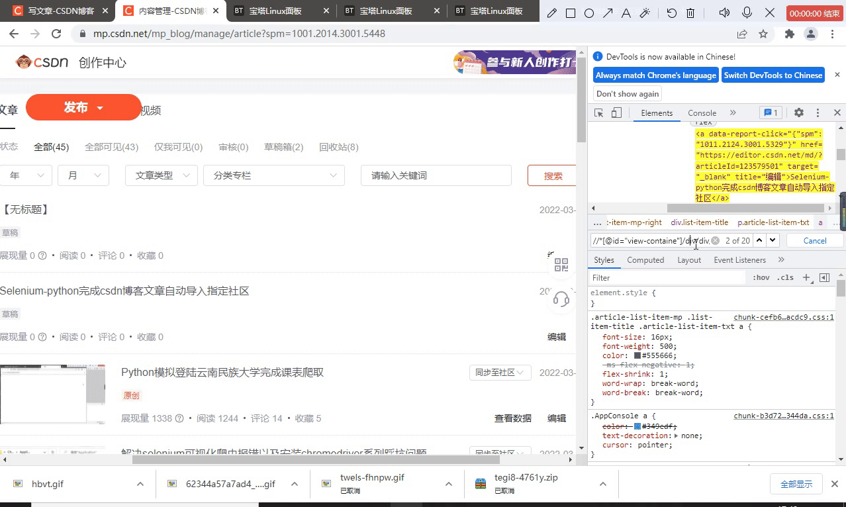846x507 pixels.
Task: Select the rectangle shape tool in recorder toolbar
Action: click(571, 13)
